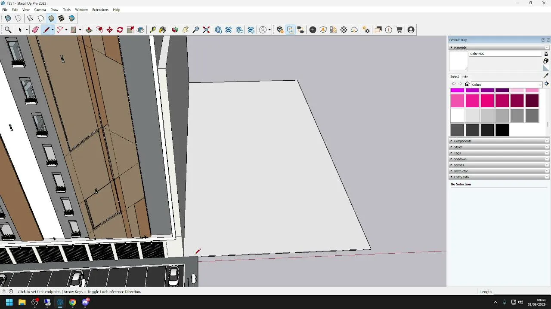The image size is (551, 309).
Task: Expand the Scenes panel
Action: 499,165
